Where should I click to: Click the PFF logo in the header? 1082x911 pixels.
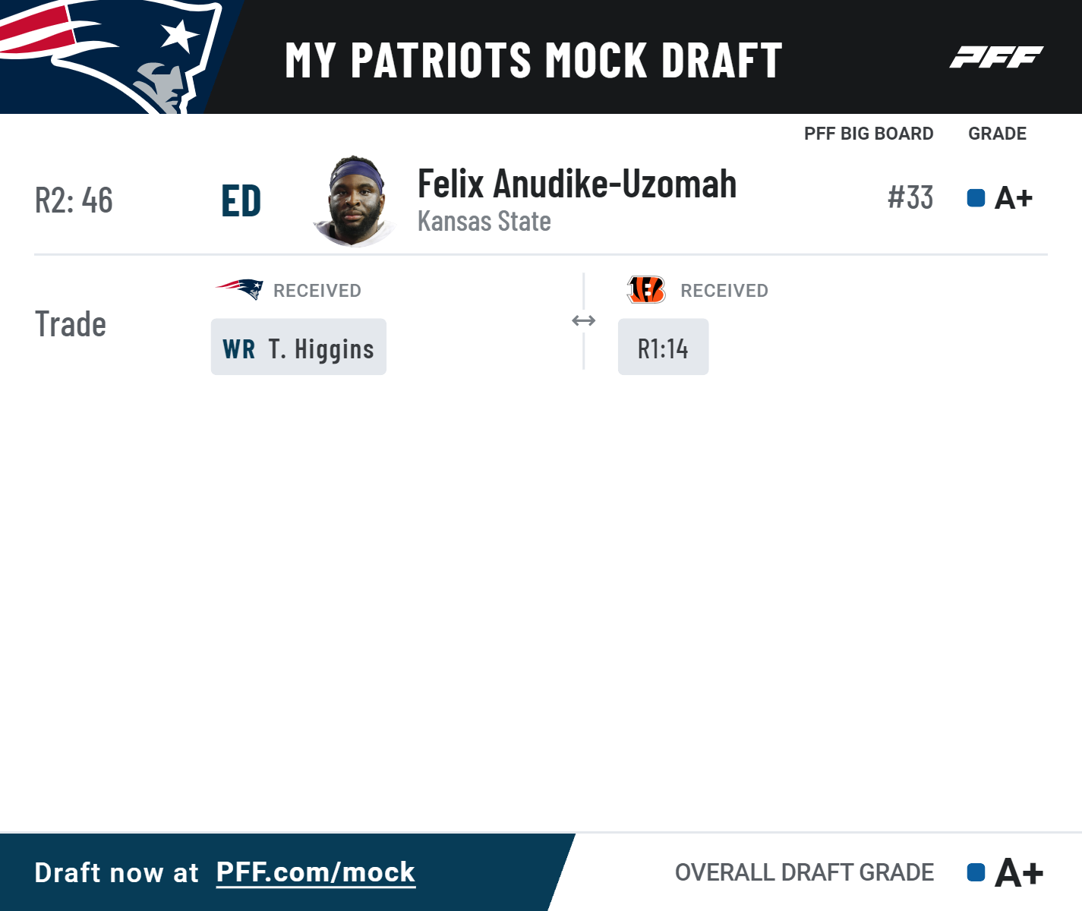click(996, 57)
